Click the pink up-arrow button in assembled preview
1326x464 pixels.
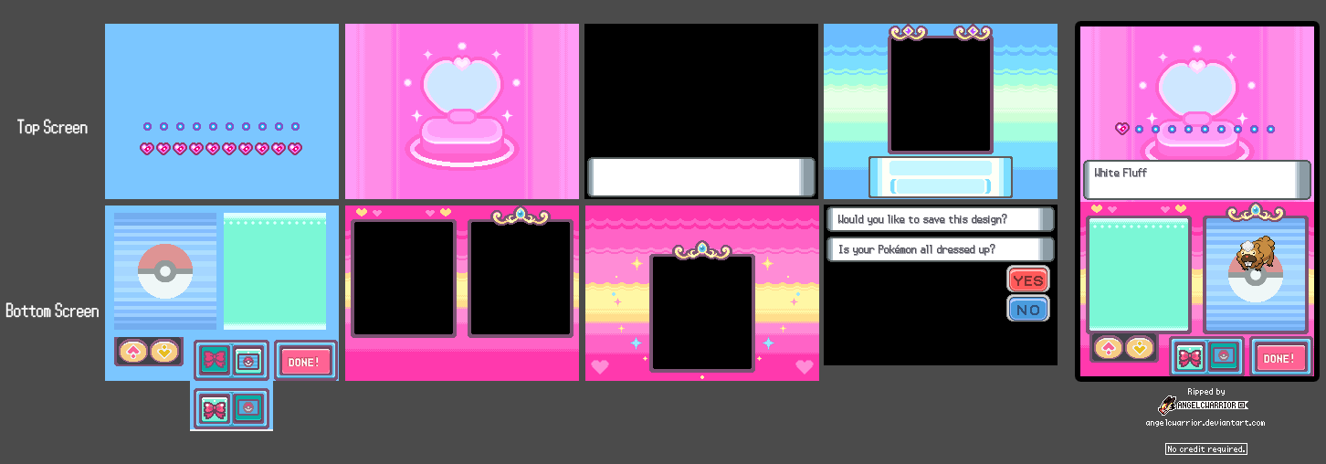(x=1108, y=348)
